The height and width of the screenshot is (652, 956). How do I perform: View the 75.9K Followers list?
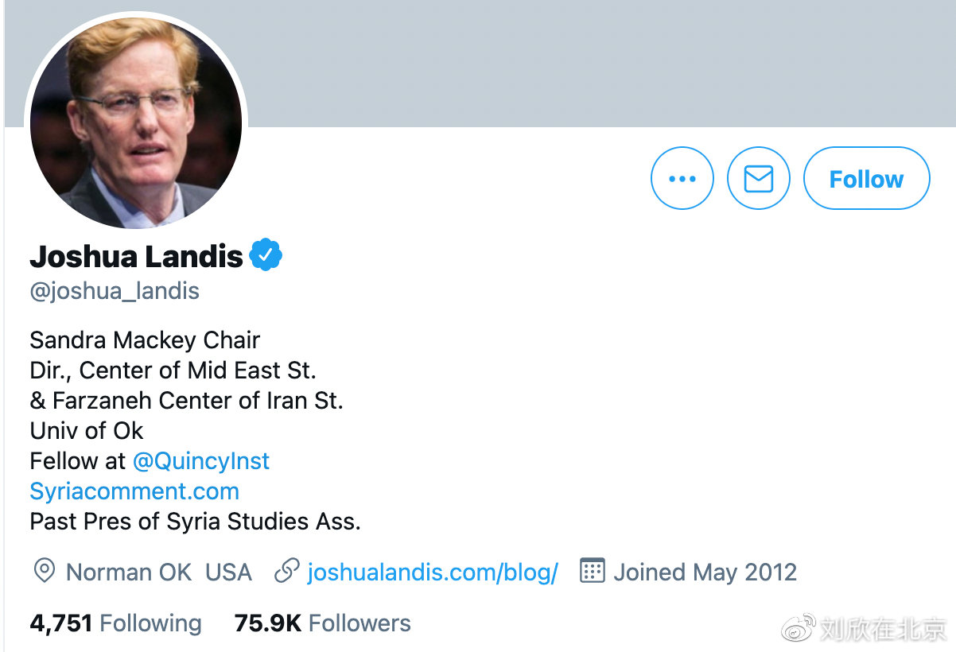pos(322,623)
